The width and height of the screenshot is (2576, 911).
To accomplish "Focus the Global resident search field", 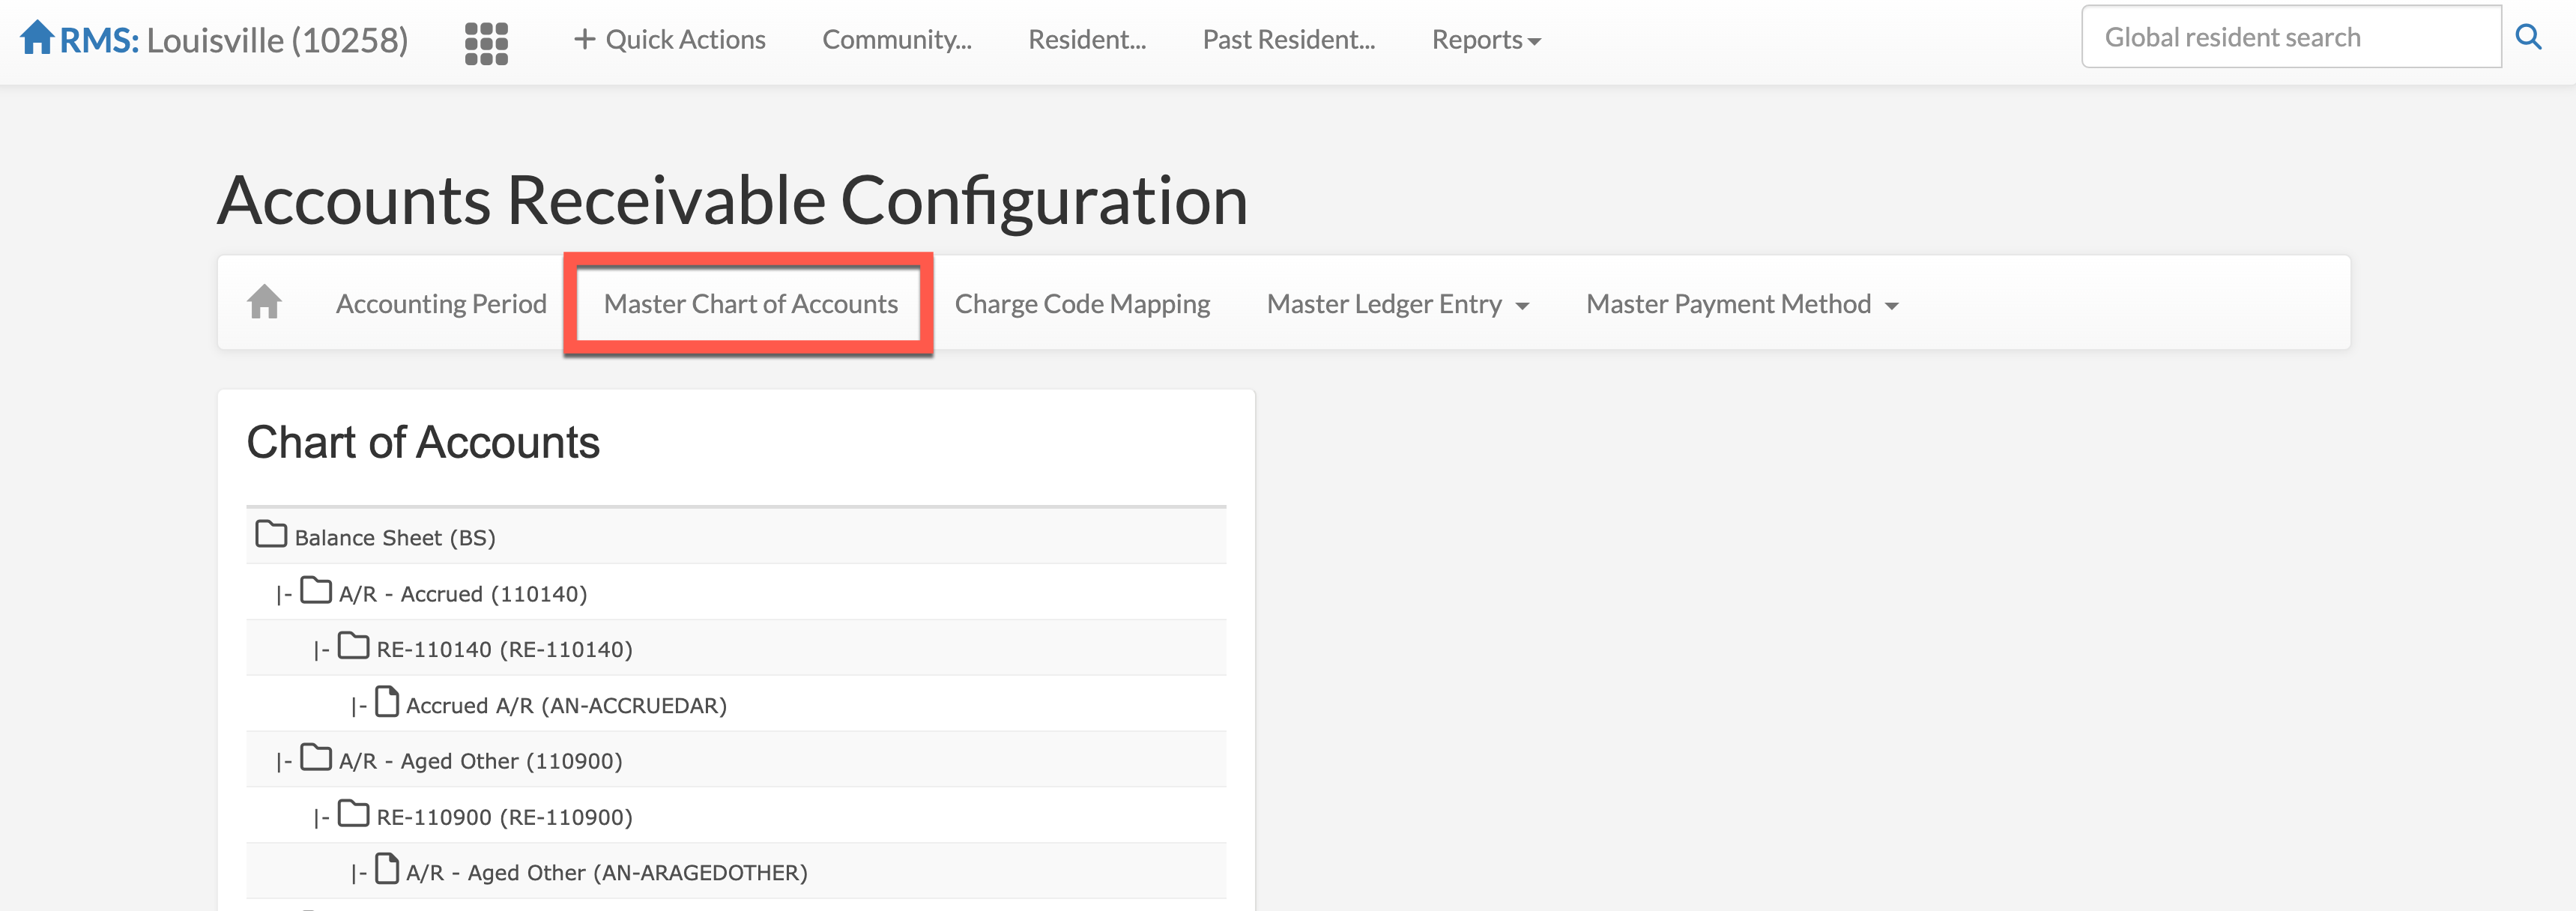I will pyautogui.click(x=2290, y=38).
